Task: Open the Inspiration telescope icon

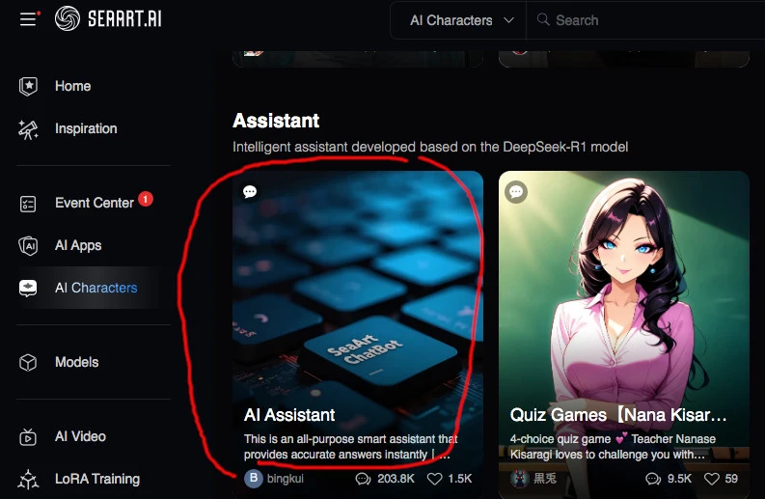Action: (28, 129)
